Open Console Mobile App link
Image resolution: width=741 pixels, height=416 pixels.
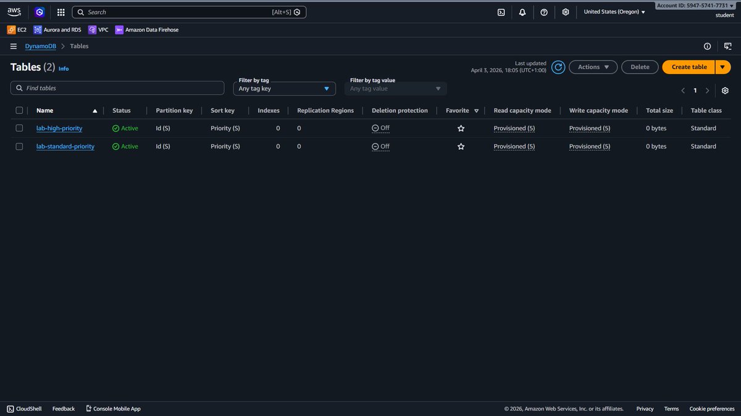pyautogui.click(x=113, y=409)
